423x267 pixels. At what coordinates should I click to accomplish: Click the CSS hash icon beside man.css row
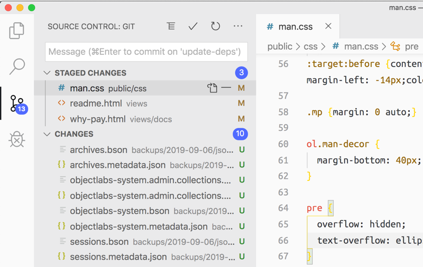(x=61, y=88)
